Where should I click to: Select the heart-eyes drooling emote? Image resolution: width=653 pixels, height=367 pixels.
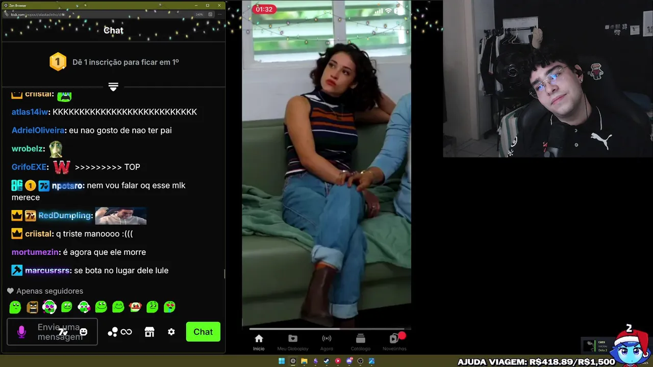click(169, 307)
